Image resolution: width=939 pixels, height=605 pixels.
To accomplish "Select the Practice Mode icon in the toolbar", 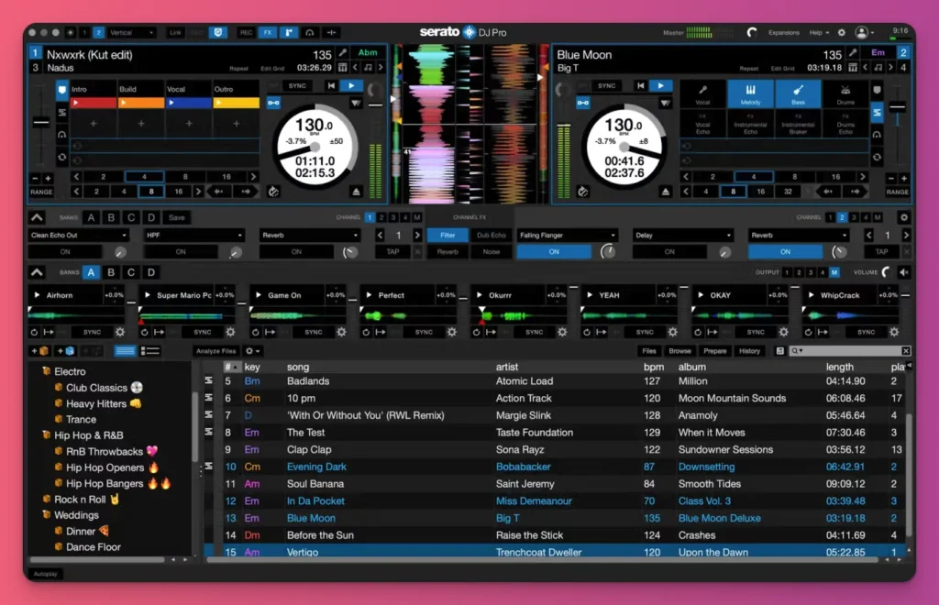I will [289, 32].
